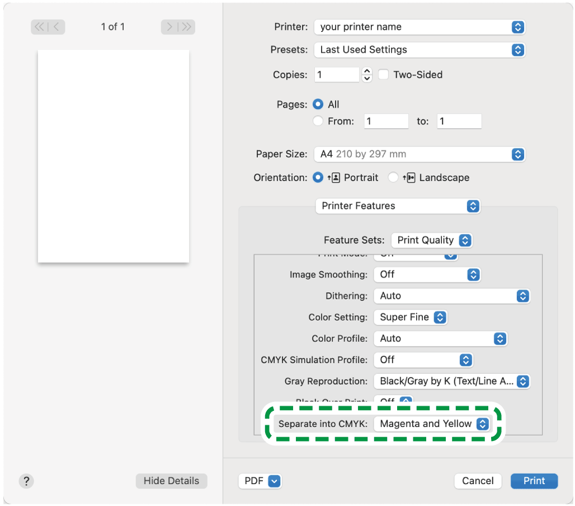Go to the previous page preview arrow
This screenshot has width=575, height=506.
tap(58, 27)
